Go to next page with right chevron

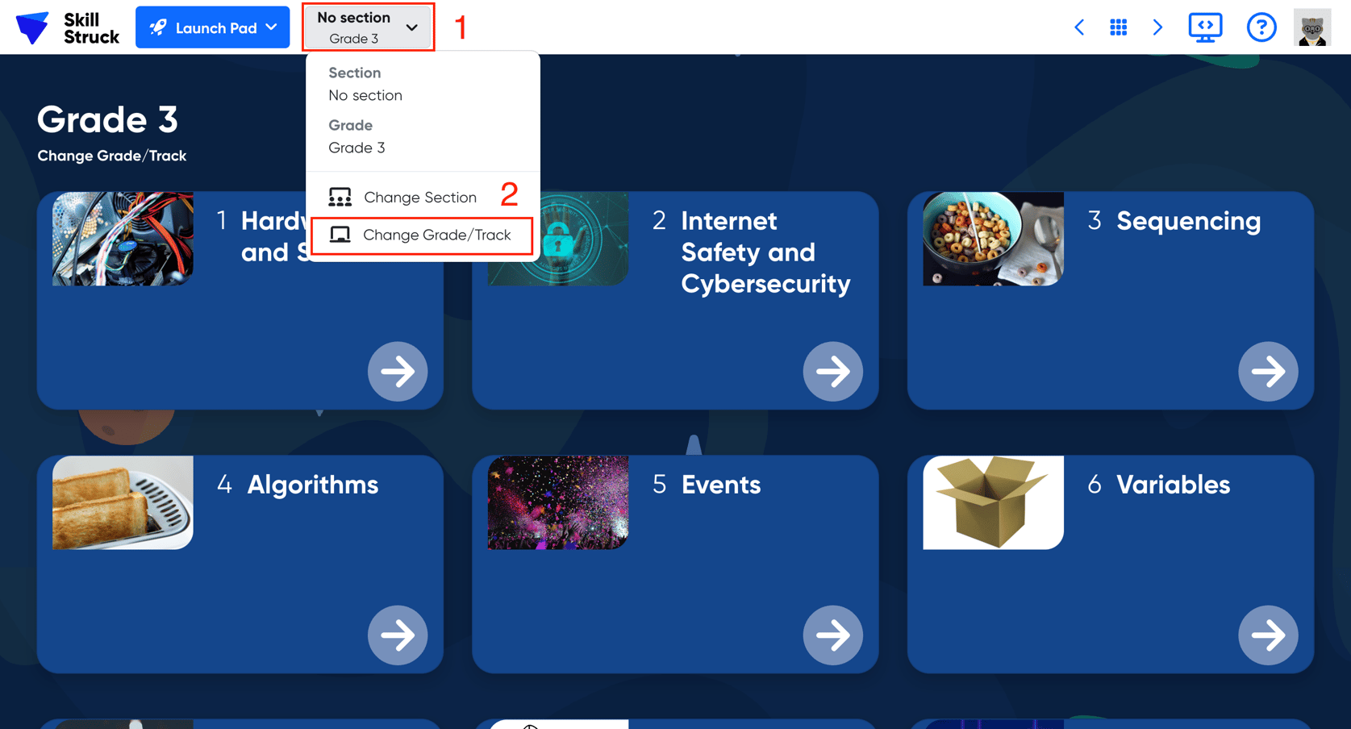click(1157, 27)
